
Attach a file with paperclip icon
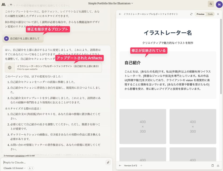pyautogui.click(x=108, y=162)
